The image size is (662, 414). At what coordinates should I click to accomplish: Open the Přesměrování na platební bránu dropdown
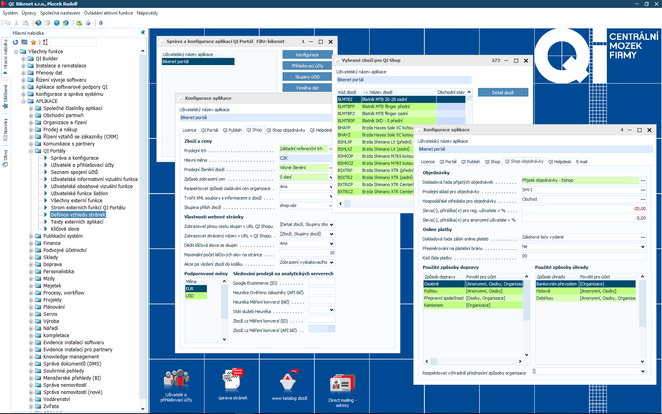(x=643, y=247)
